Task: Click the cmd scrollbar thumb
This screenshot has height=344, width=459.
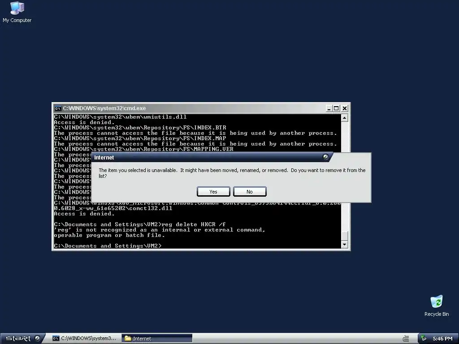Action: (x=345, y=236)
